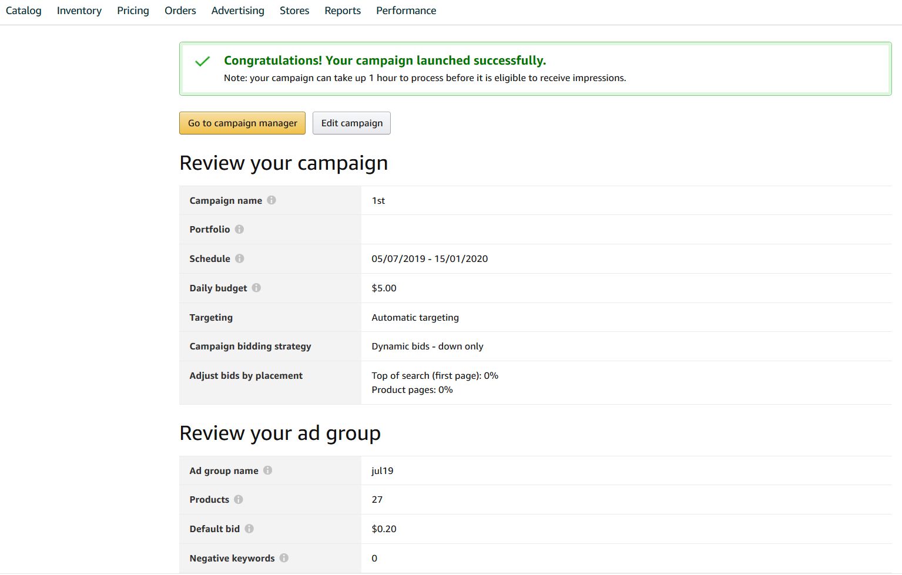This screenshot has height=575, width=902.
Task: Open the Stores menu
Action: click(x=294, y=11)
